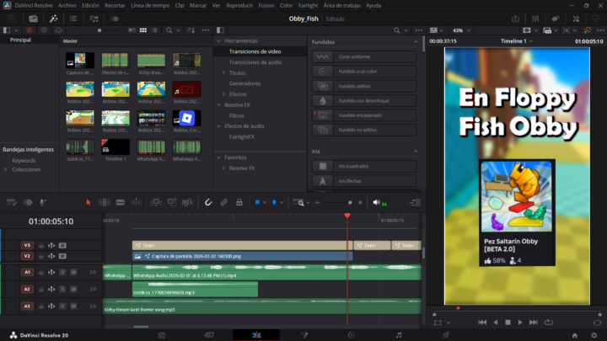Click the overwrite clip tool icon
Image resolution: width=607 pixels, height=341 pixels.
(x=172, y=202)
